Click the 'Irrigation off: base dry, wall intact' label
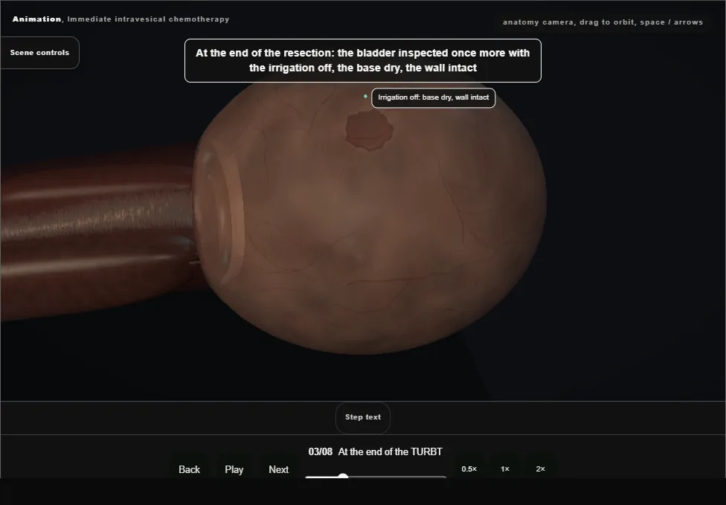This screenshot has width=726, height=505. [434, 97]
